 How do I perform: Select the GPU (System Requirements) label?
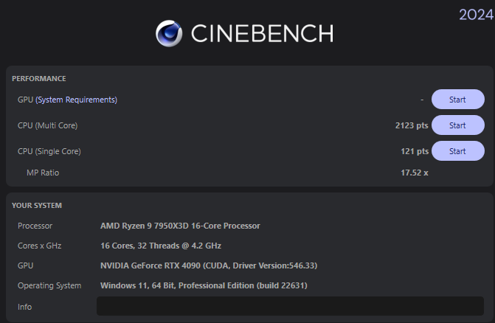tap(67, 100)
